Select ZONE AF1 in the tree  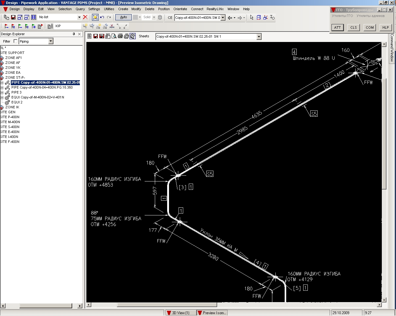tap(14, 58)
